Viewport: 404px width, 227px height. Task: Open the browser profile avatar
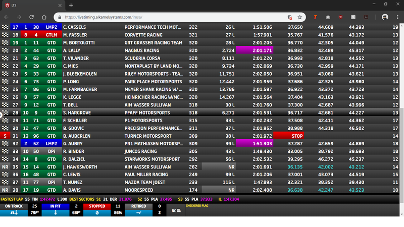coord(385,17)
